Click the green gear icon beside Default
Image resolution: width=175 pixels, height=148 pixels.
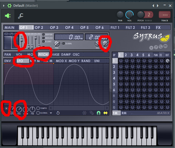[x=9, y=5]
